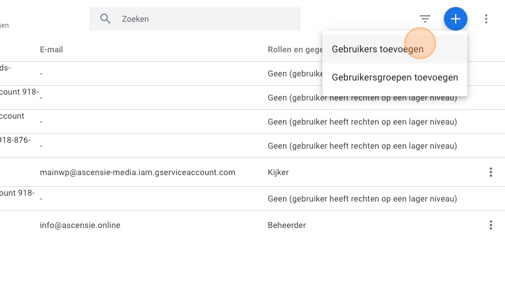Open the filter list icon
The image size is (505, 282).
point(425,19)
